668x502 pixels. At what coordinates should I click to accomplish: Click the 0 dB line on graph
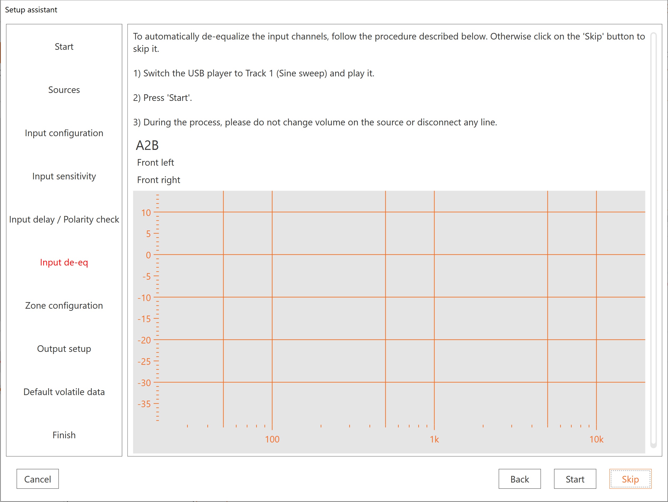point(332,255)
